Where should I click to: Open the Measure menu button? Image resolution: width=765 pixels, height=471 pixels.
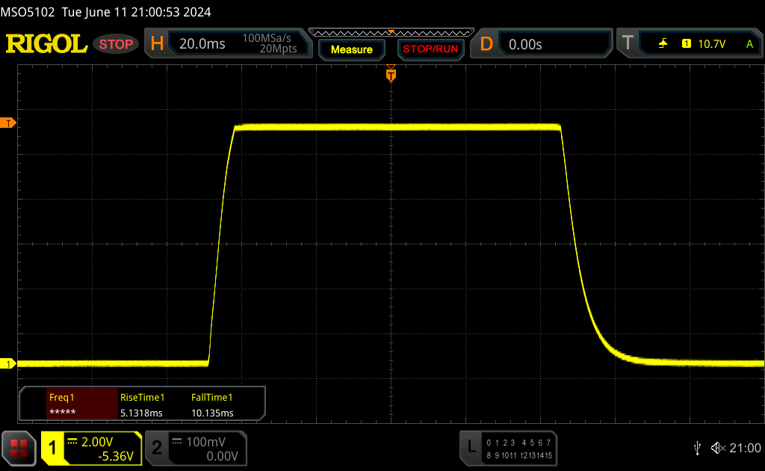(351, 49)
